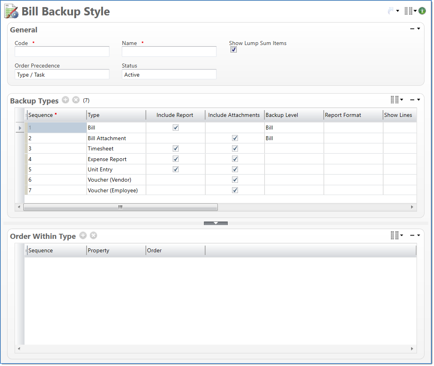Screen dimensions: 434x366
Task: Open the Order Precedence field
Action: (62, 75)
